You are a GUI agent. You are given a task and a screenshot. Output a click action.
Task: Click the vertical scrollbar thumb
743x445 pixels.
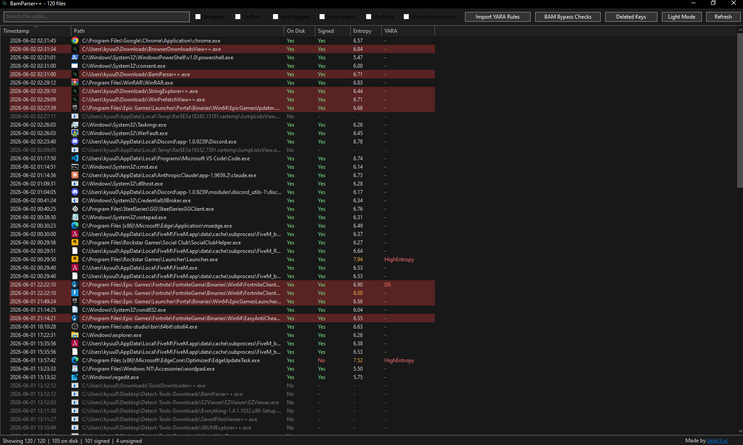[740, 111]
